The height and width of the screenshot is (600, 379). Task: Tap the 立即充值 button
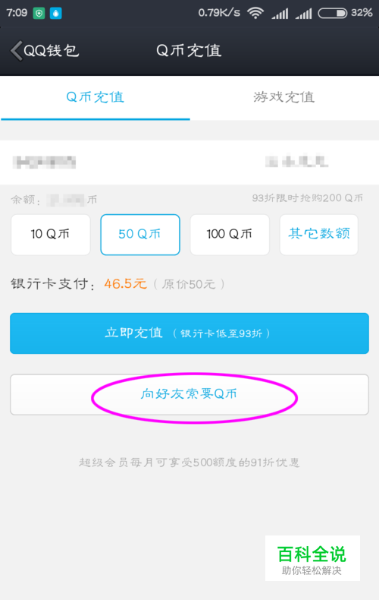tap(189, 333)
